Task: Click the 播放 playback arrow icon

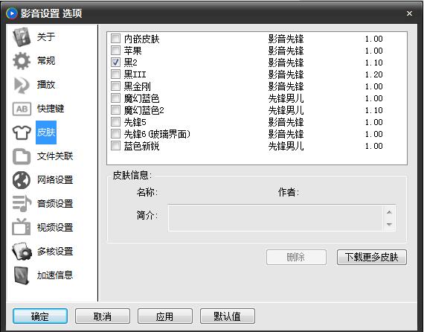Action: pos(22,85)
